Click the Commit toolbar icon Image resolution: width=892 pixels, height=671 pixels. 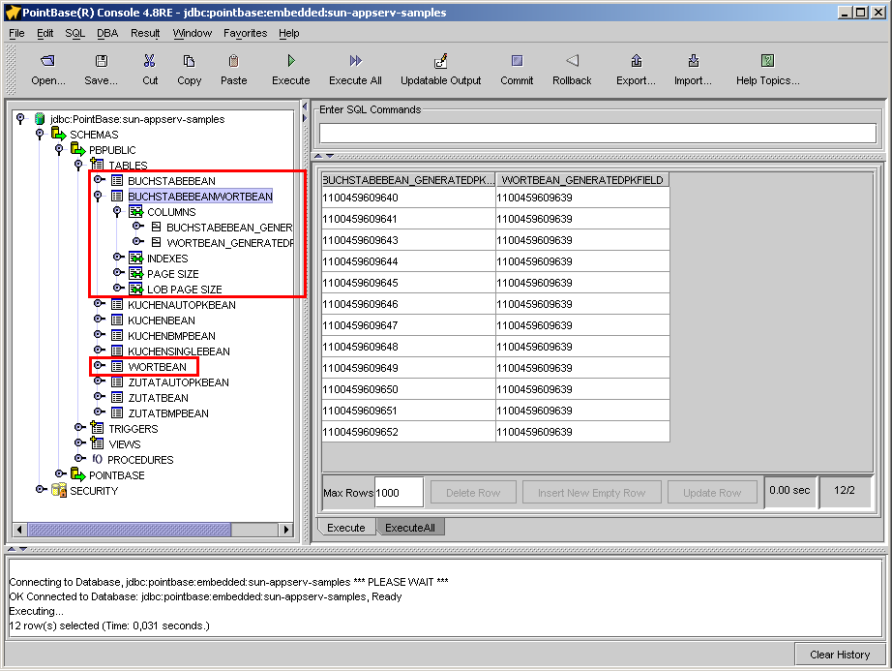click(517, 61)
